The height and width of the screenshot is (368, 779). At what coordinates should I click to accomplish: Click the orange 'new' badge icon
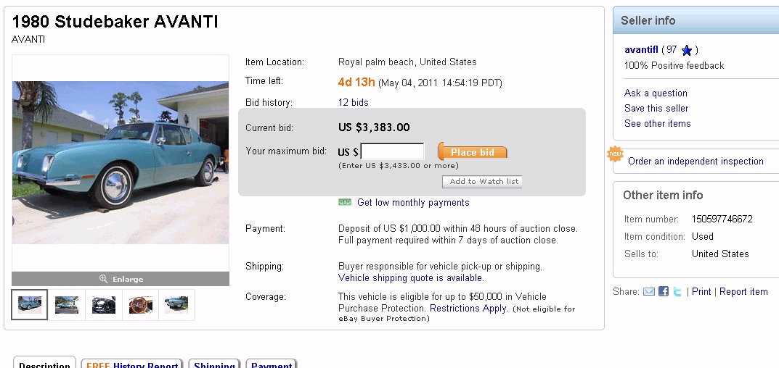[x=616, y=154]
